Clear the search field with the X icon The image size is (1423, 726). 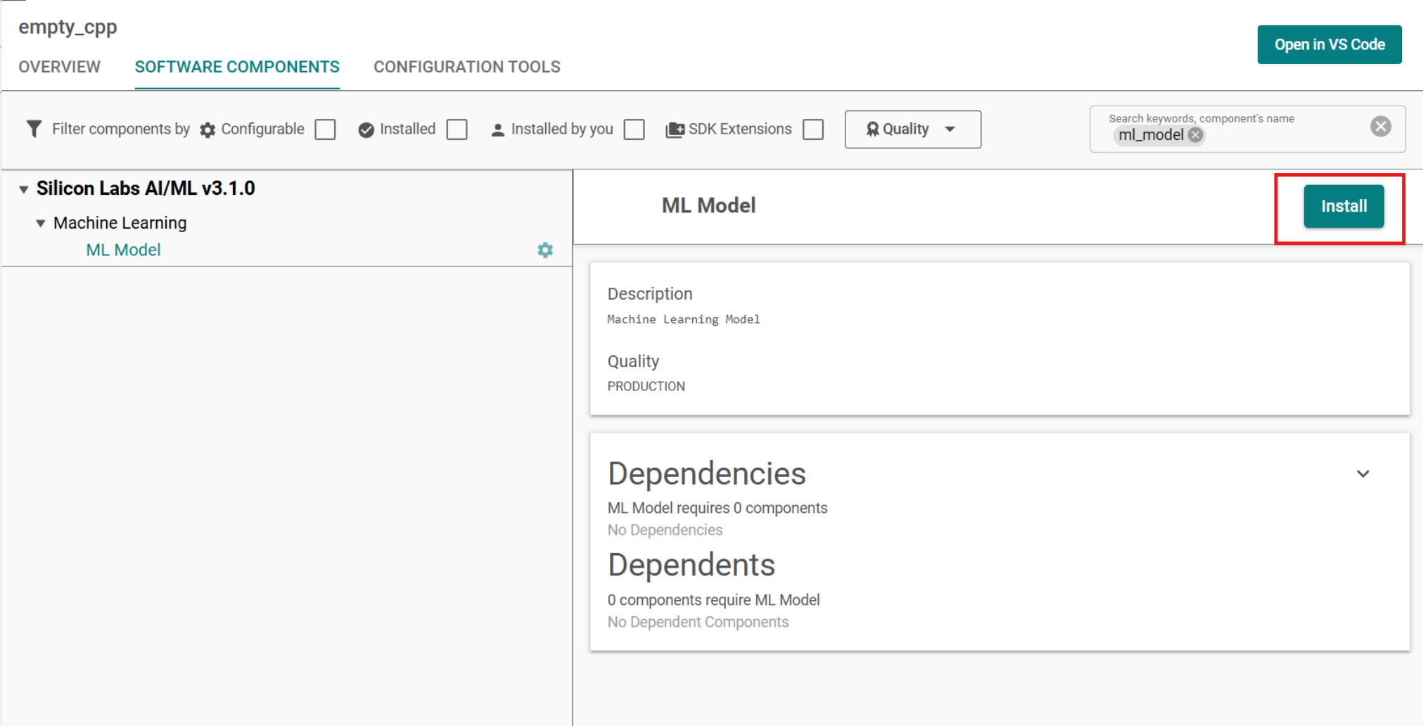pyautogui.click(x=1380, y=126)
